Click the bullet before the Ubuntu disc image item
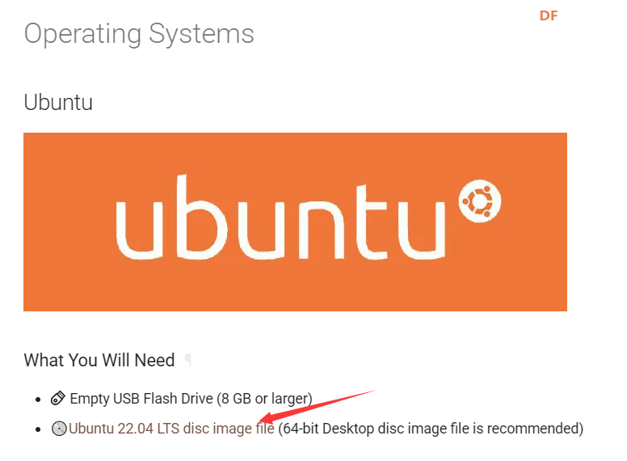The width and height of the screenshot is (627, 461). [x=38, y=429]
